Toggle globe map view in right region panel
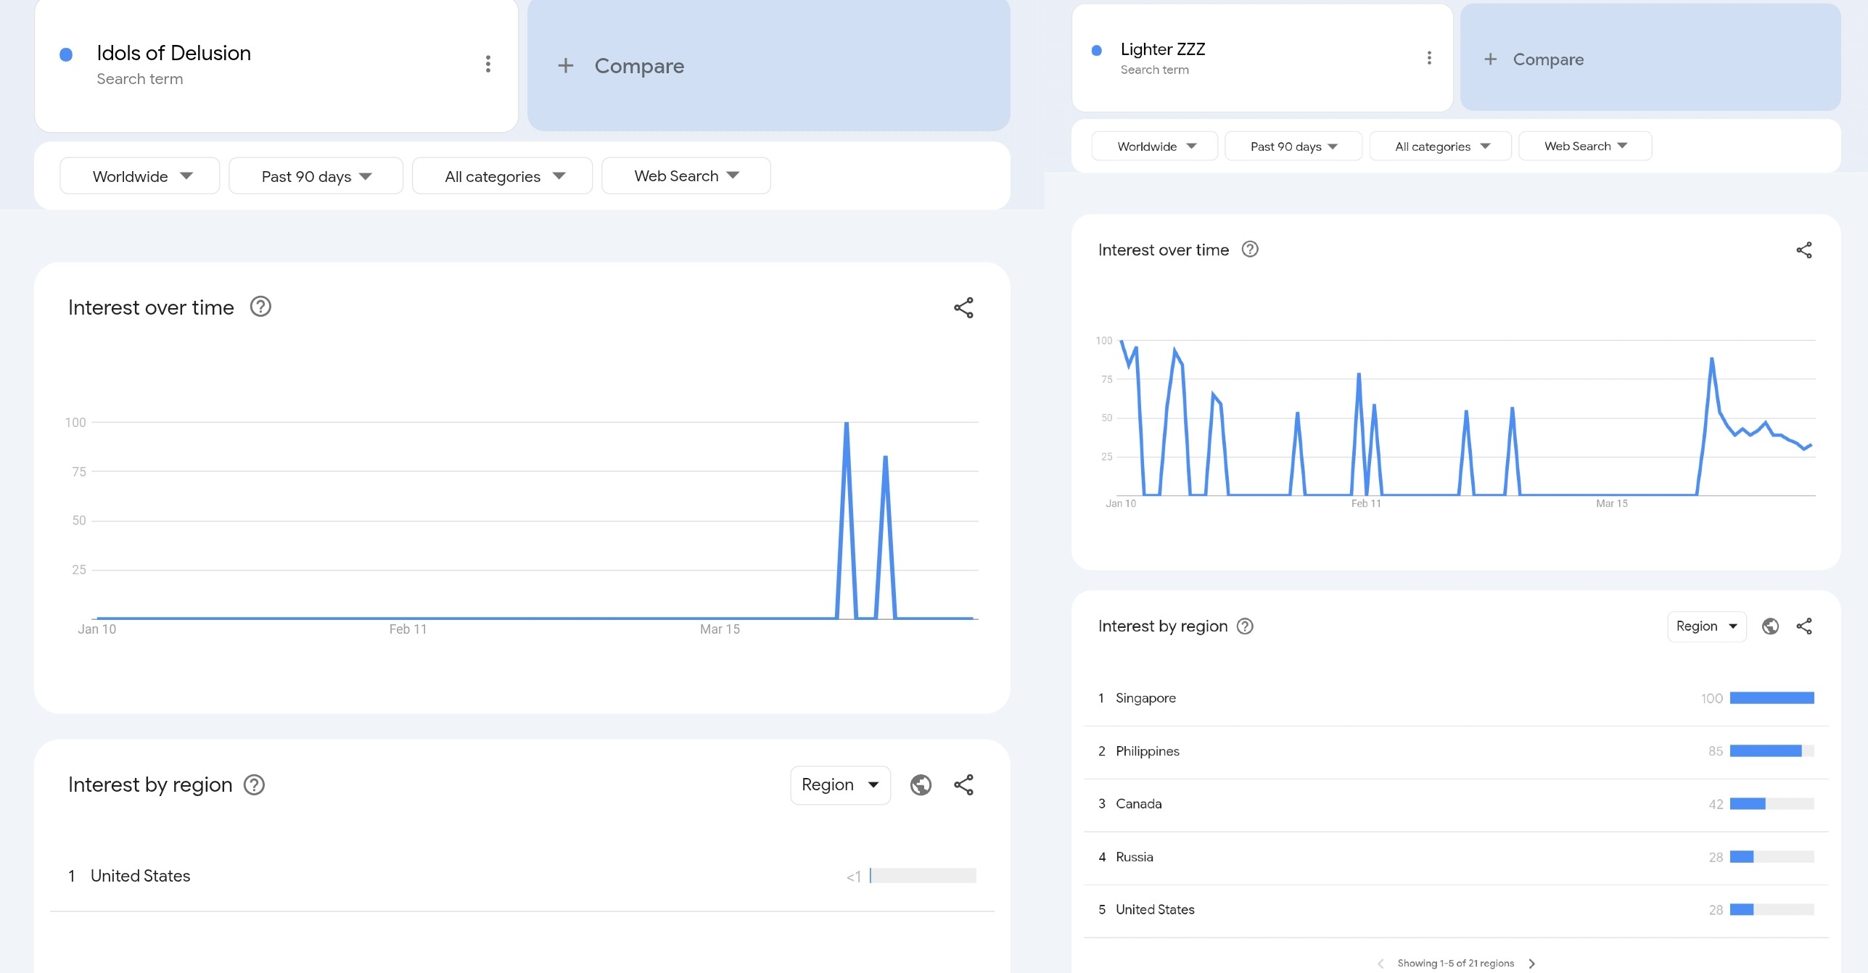 [1770, 626]
